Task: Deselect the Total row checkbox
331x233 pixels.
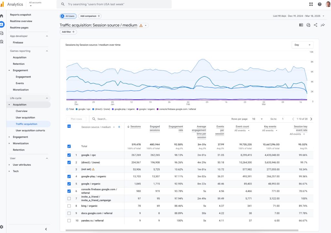Action: click(69, 146)
